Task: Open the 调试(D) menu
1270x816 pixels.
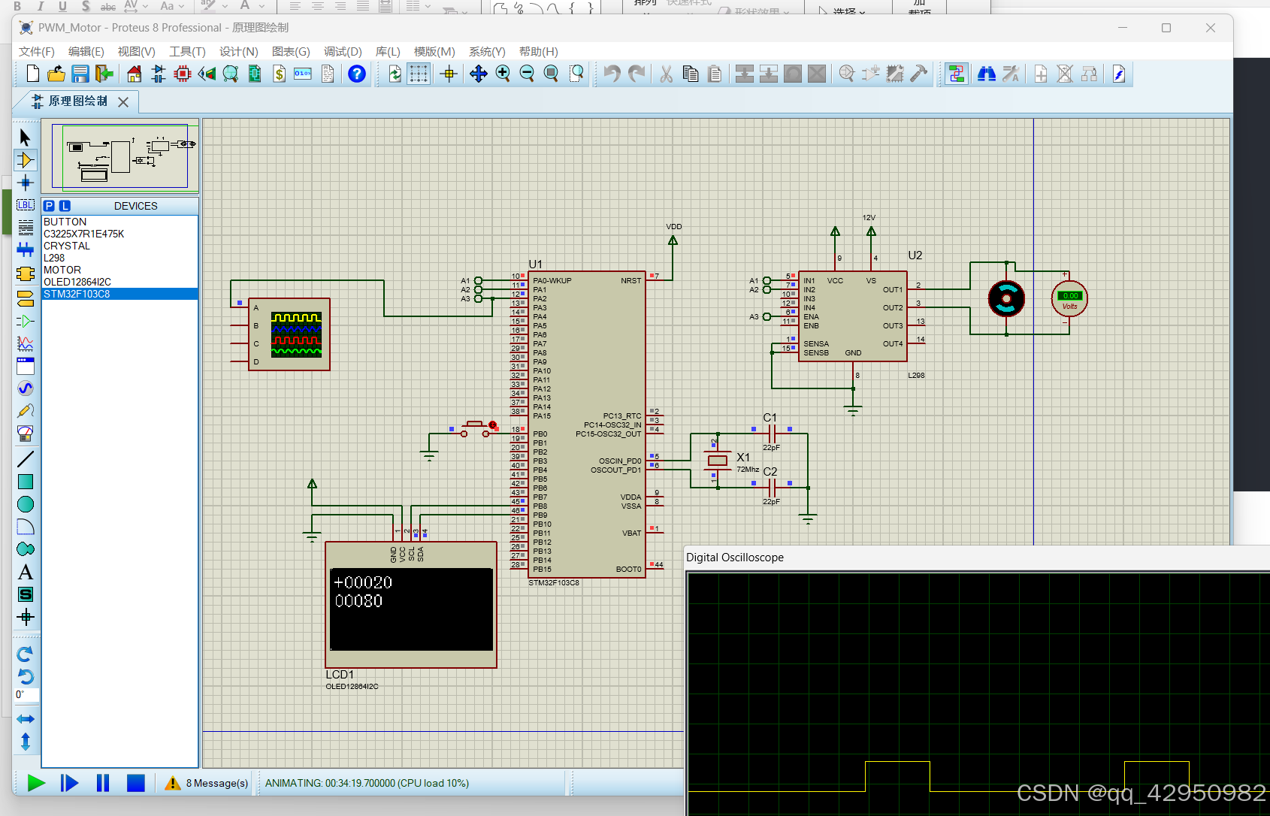Action: [343, 52]
